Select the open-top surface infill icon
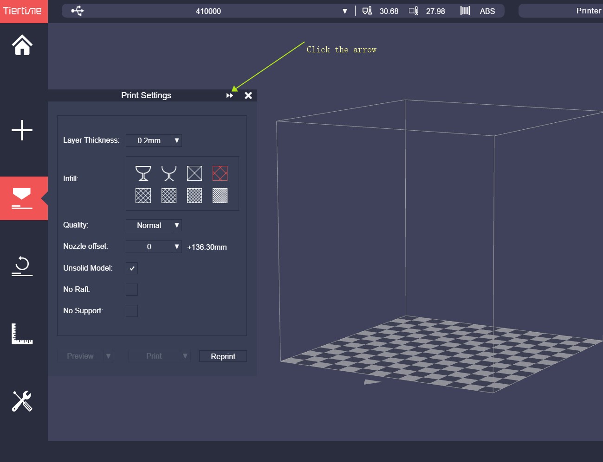This screenshot has height=462, width=603. pos(169,173)
